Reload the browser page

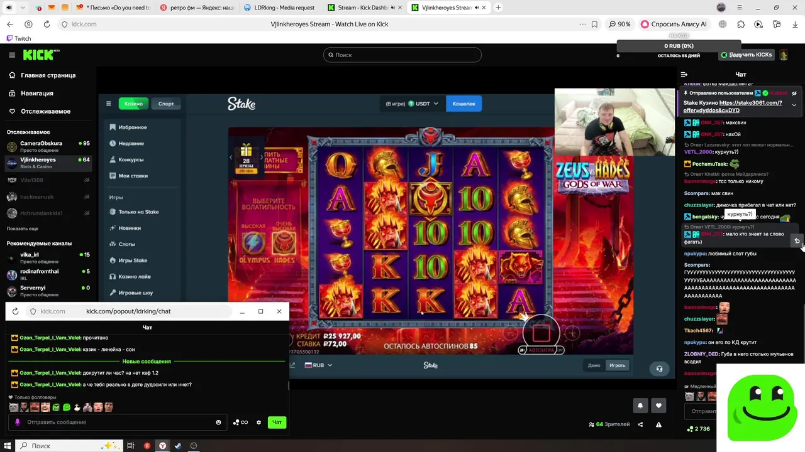[47, 24]
